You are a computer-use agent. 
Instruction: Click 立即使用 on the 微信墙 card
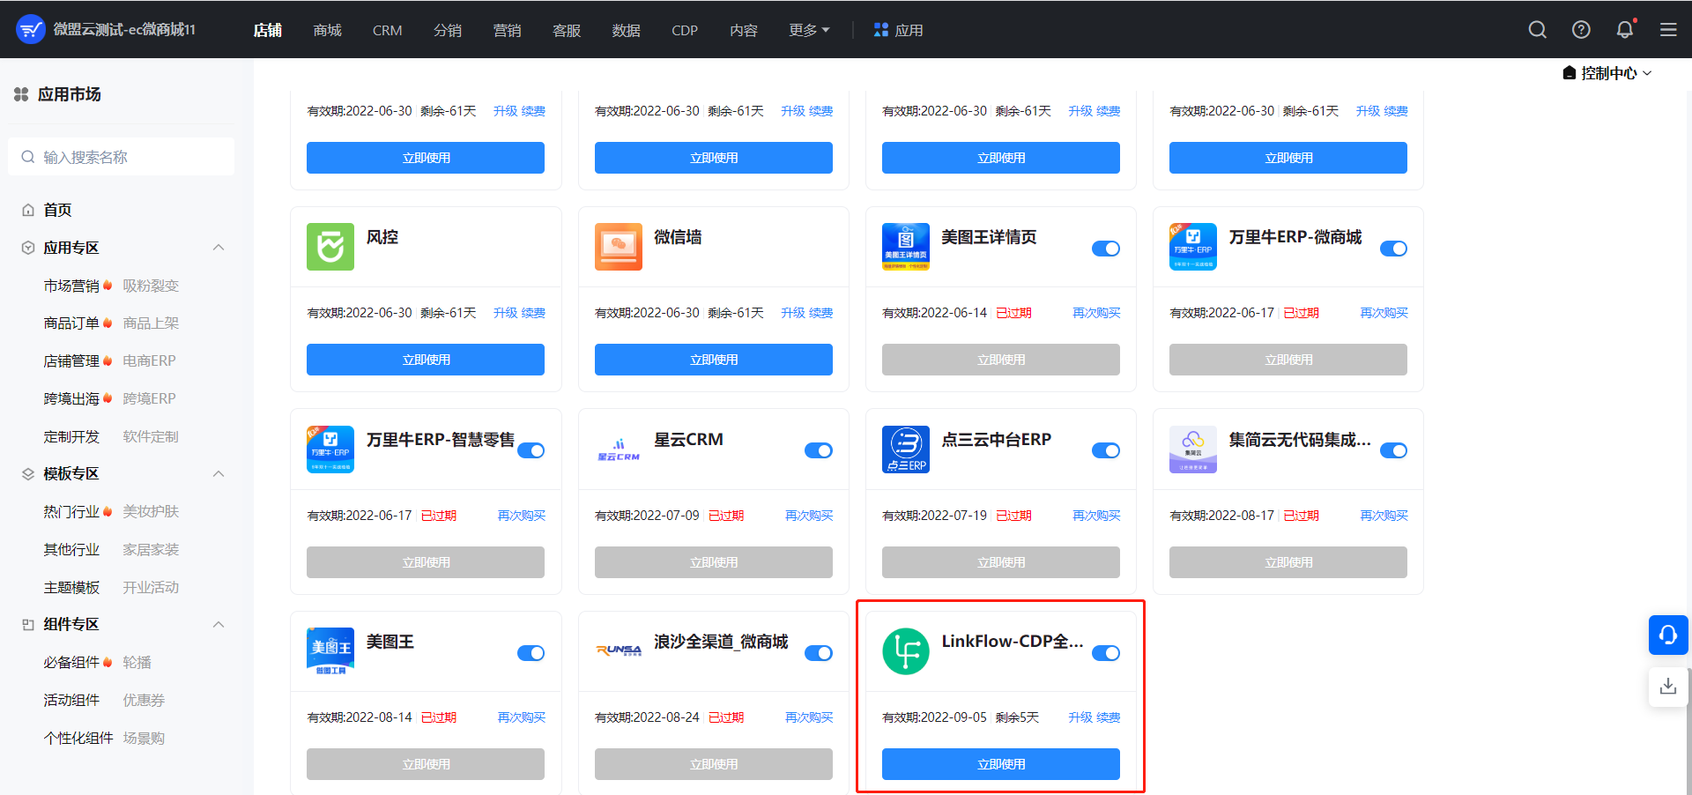714,360
